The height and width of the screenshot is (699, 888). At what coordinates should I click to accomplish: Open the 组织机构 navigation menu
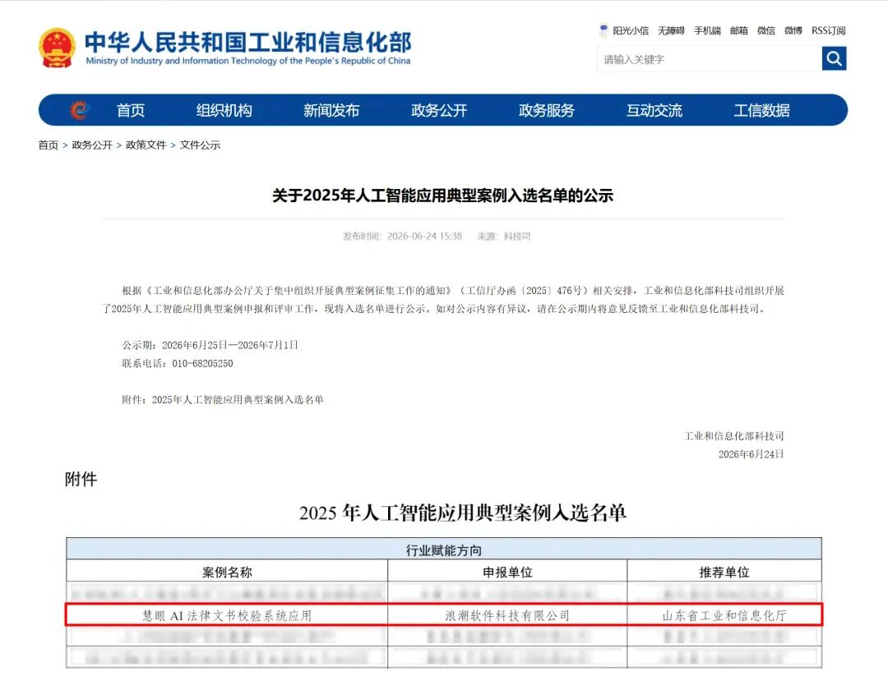pos(224,110)
